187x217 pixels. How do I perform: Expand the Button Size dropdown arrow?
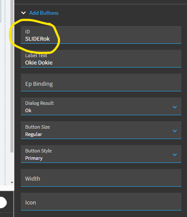click(x=175, y=131)
